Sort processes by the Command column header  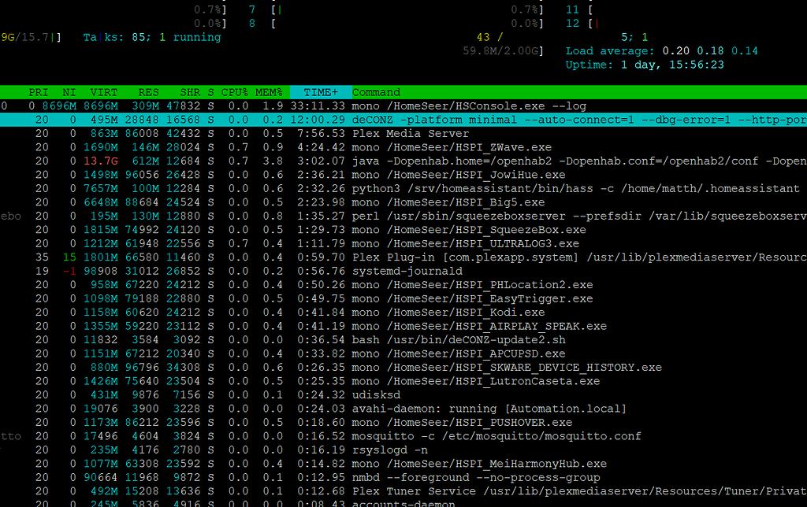(x=376, y=91)
